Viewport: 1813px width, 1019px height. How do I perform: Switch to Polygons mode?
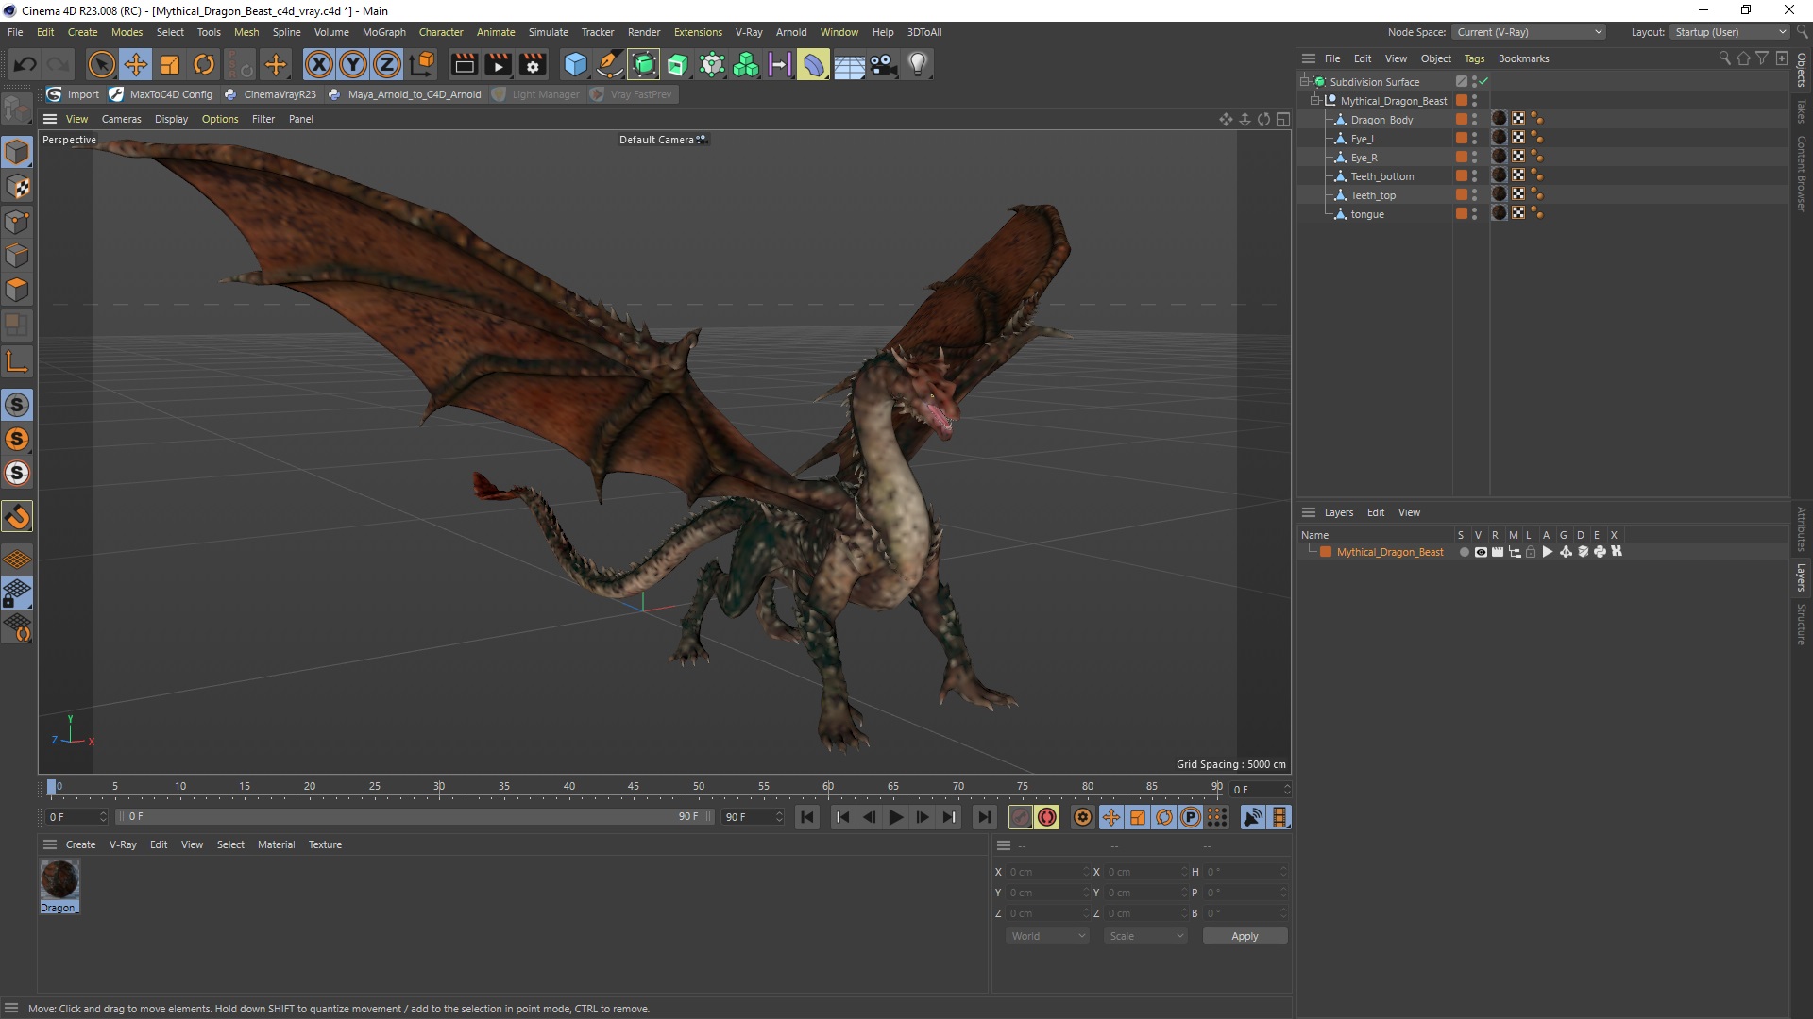[x=17, y=289]
